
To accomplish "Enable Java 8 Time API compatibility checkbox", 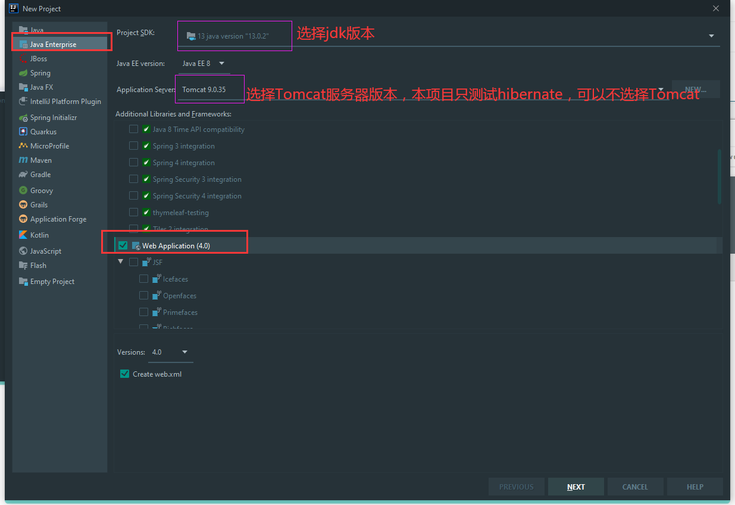I will [134, 129].
